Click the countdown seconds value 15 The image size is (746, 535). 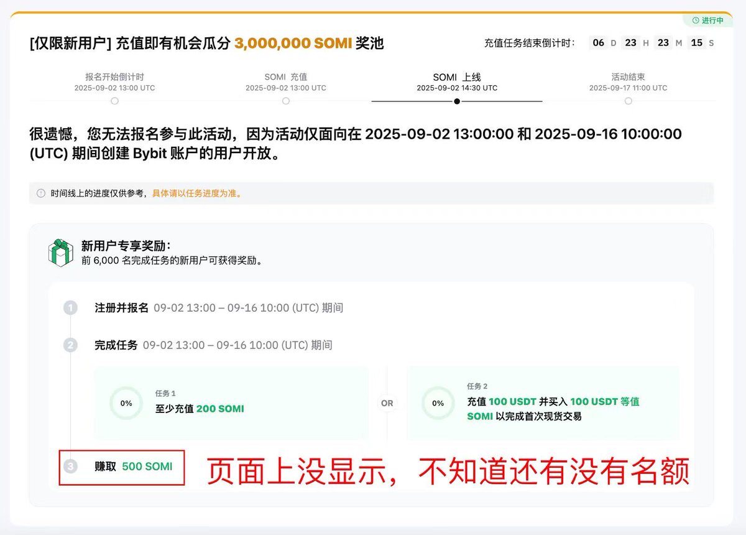click(x=696, y=43)
